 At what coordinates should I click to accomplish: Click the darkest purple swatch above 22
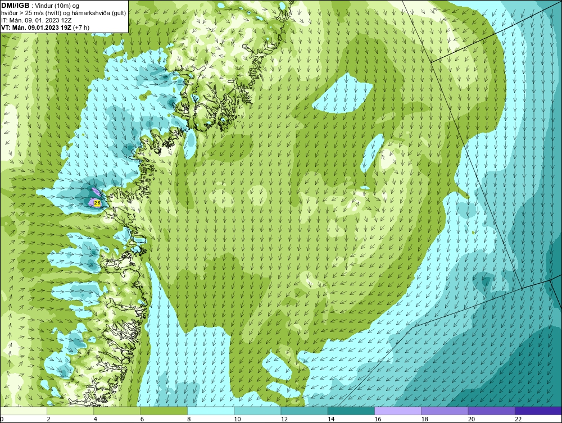coord(538,411)
